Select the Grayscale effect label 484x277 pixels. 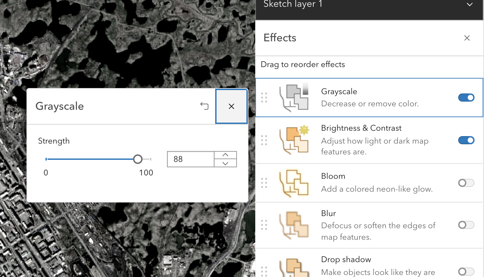[x=339, y=91]
